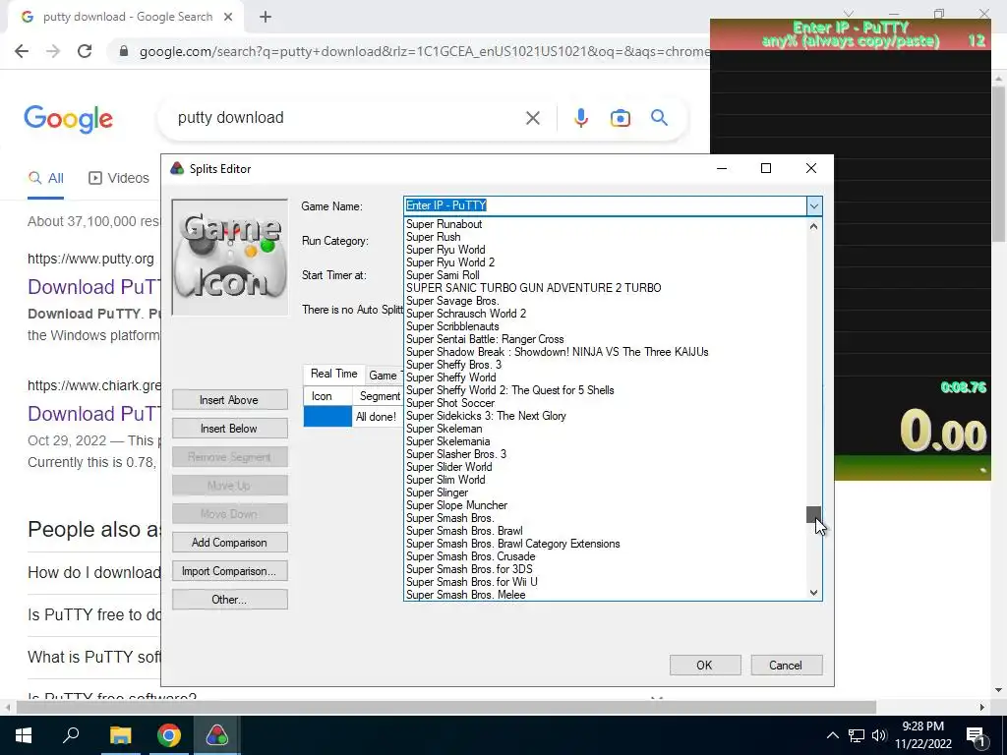Open Windows taskbar search
The height and width of the screenshot is (755, 1007).
[71, 735]
